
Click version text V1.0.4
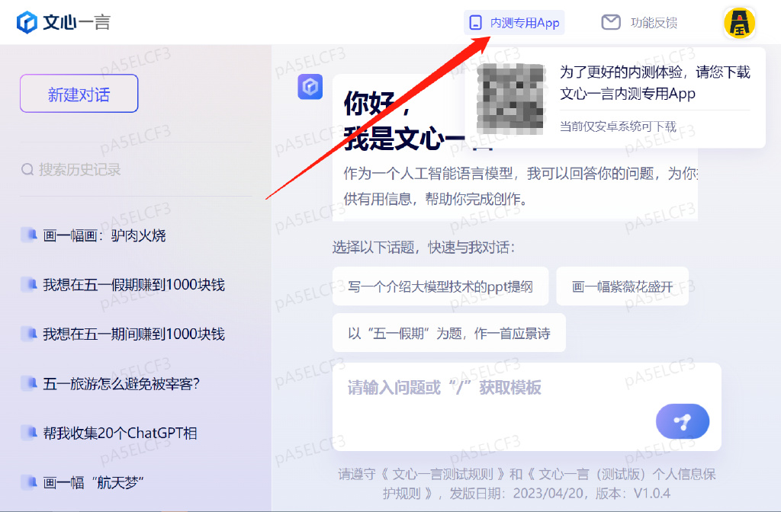pos(651,493)
